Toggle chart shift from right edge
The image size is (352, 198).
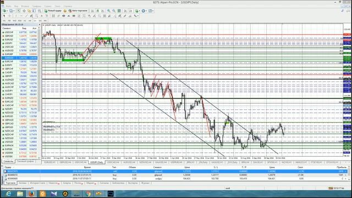(130, 11)
